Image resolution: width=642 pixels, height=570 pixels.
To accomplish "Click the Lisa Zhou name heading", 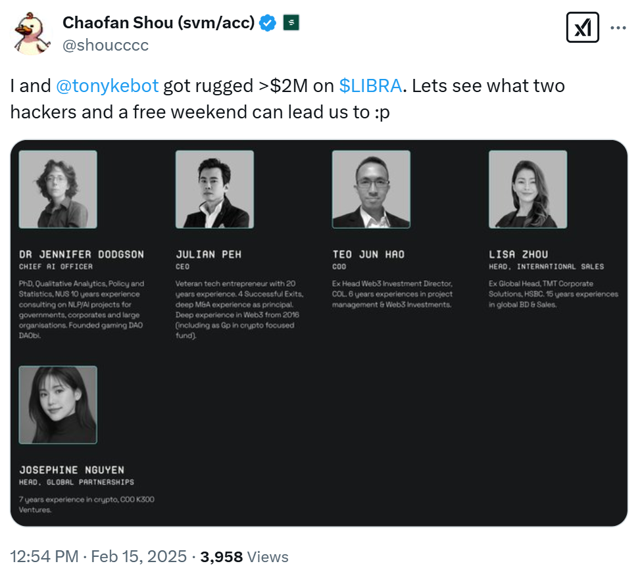I will pos(518,254).
